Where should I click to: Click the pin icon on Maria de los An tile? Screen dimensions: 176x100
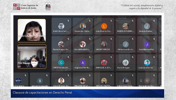[x=141, y=81]
